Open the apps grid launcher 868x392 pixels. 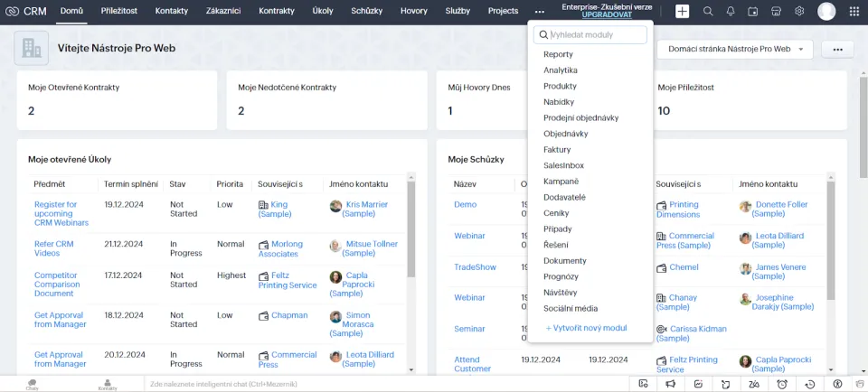[854, 11]
